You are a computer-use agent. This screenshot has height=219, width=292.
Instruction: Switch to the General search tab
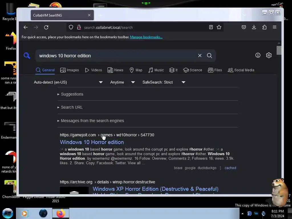(45, 70)
